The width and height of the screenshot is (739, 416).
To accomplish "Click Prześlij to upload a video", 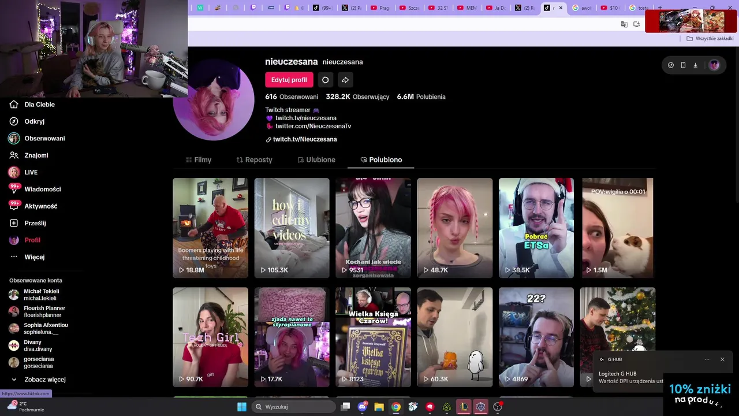I will point(28,223).
